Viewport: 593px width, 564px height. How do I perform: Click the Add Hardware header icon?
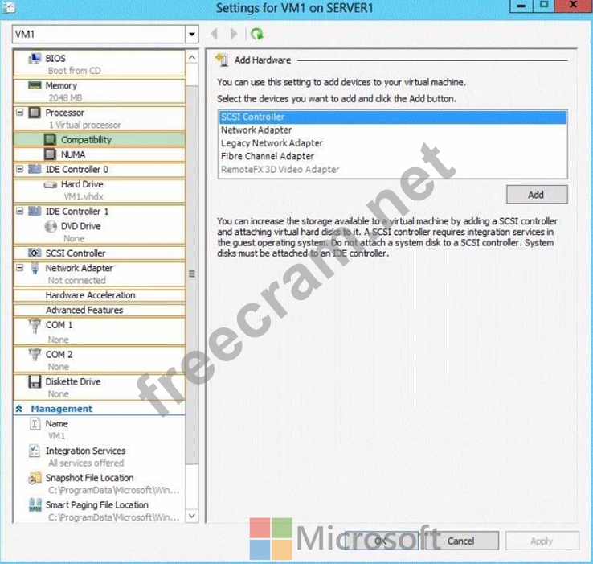(222, 60)
